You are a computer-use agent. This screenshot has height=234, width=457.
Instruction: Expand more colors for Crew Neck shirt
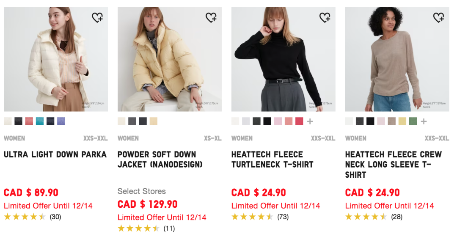click(424, 121)
